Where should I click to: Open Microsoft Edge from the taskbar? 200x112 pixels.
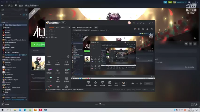pyautogui.click(x=25, y=110)
